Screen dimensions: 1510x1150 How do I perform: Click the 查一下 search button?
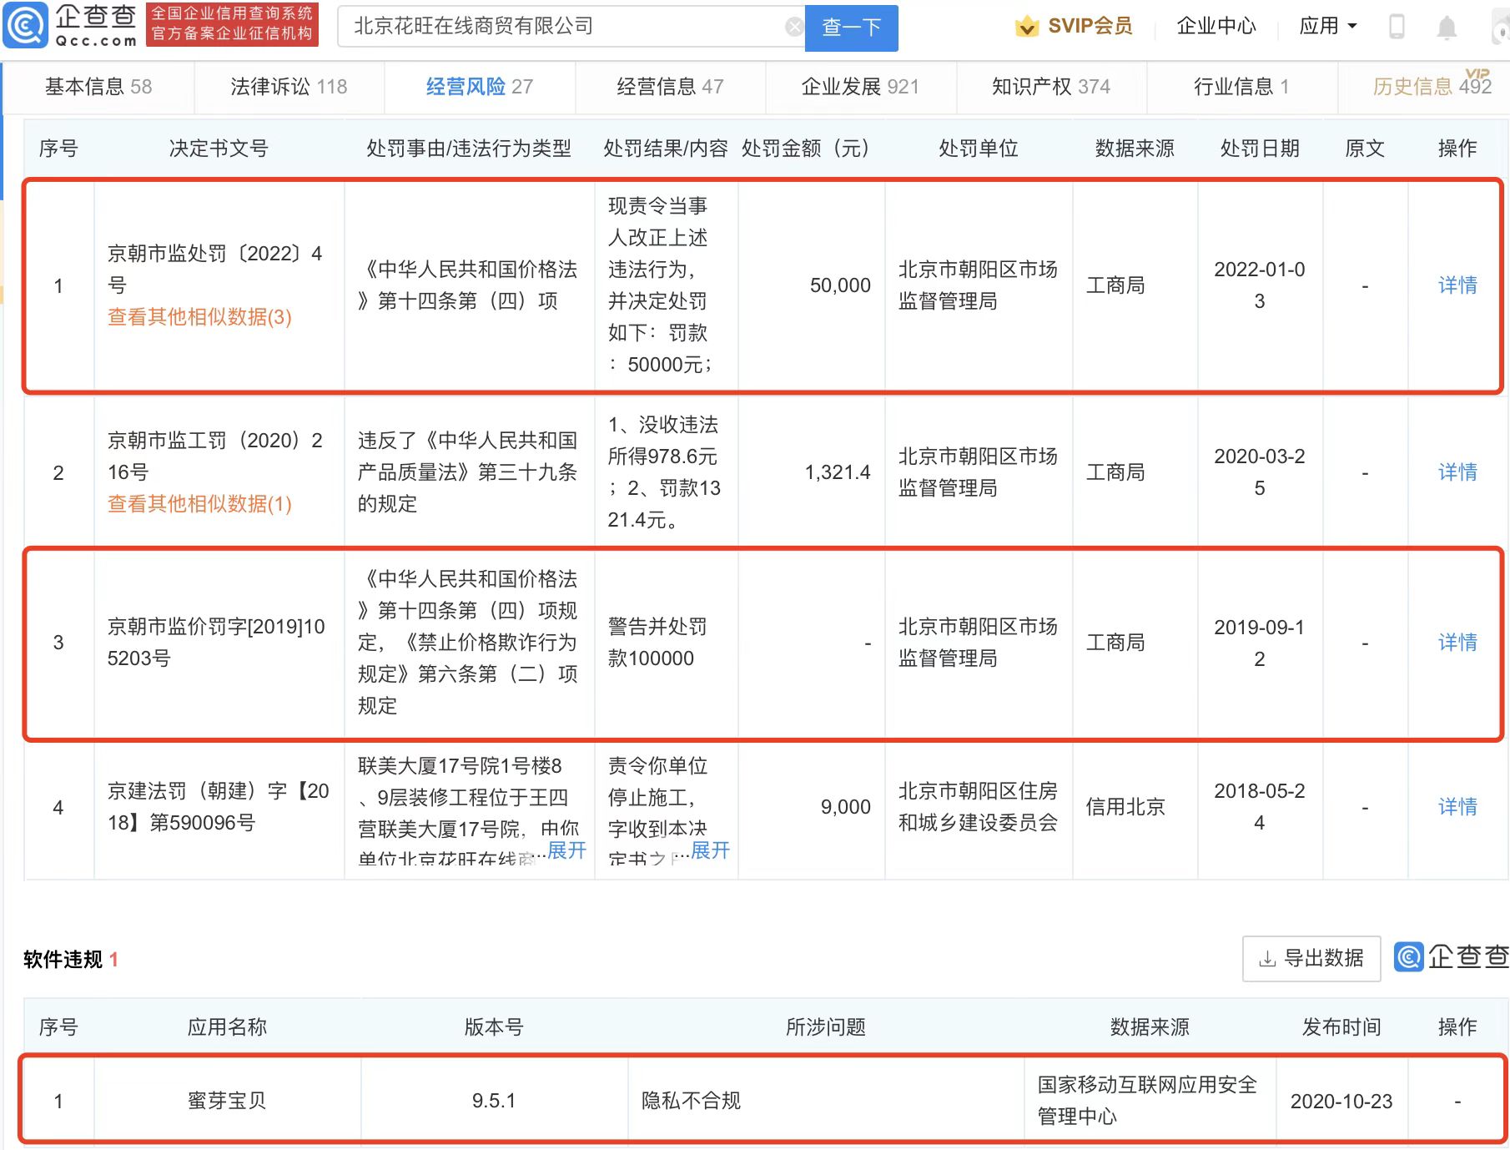[x=851, y=28]
